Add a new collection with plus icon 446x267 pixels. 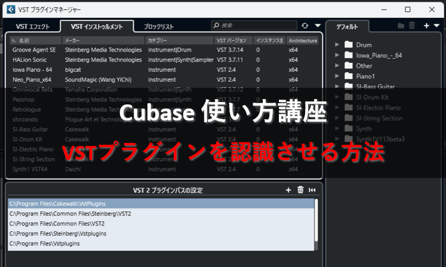click(x=426, y=26)
